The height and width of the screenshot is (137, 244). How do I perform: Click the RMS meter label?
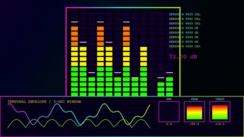169,99
